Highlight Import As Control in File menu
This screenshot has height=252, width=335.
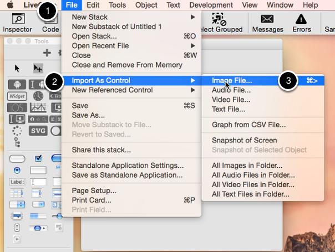(x=131, y=80)
